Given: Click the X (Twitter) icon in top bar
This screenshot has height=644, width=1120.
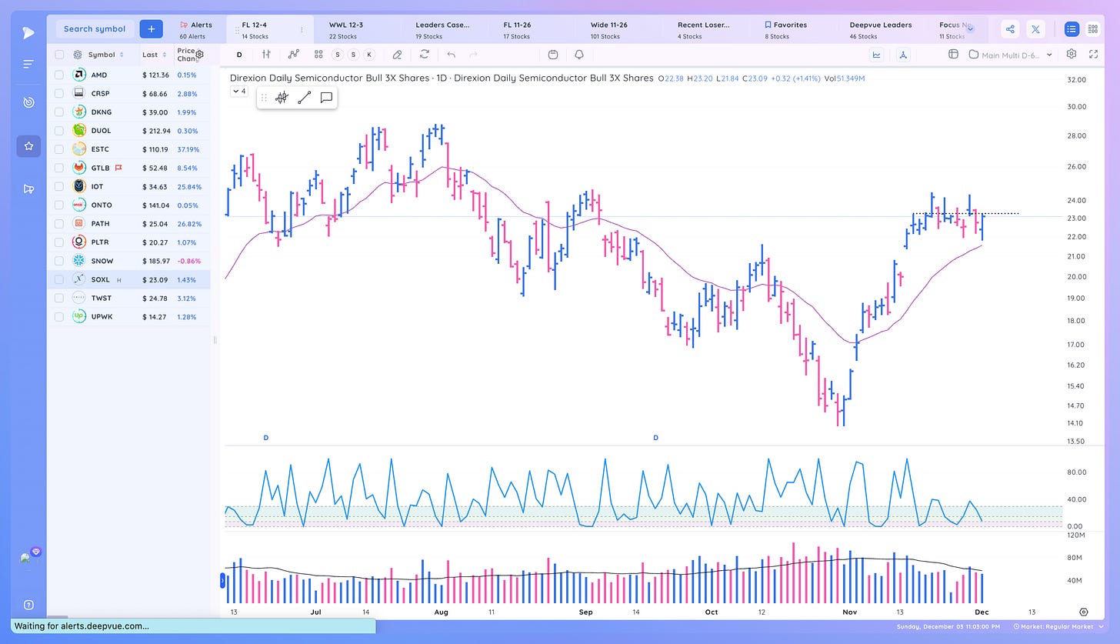Looking at the screenshot, I should pyautogui.click(x=1035, y=29).
